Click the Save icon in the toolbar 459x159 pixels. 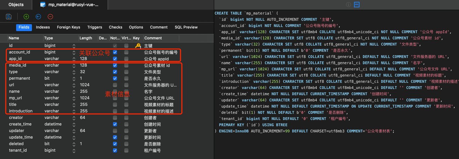pyautogui.click(x=9, y=17)
